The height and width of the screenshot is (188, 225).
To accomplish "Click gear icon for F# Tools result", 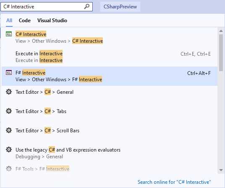I will pos(9,169).
